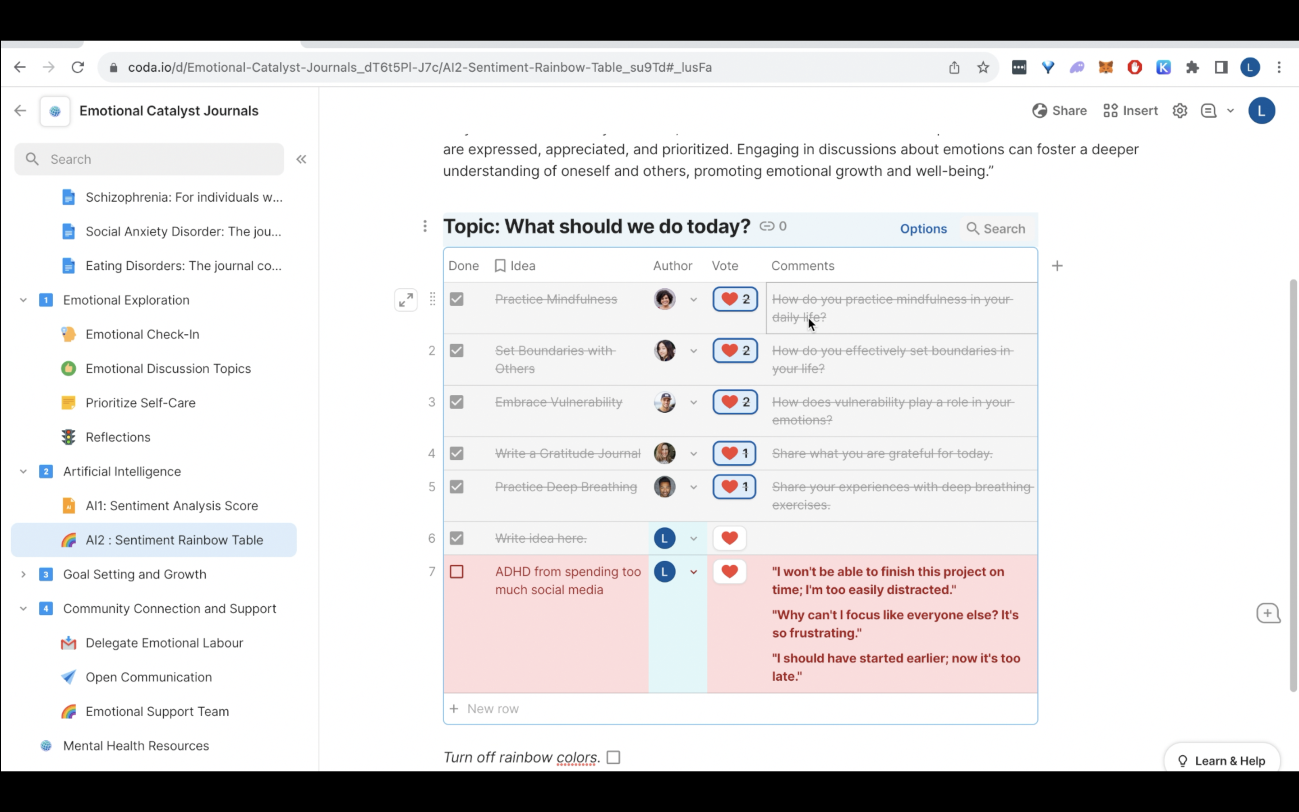The width and height of the screenshot is (1299, 812).
Task: Open doc settings gear icon
Action: click(x=1179, y=111)
